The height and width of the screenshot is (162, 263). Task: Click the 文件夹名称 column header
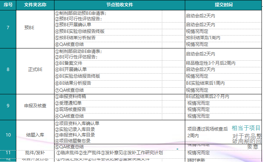35,5
